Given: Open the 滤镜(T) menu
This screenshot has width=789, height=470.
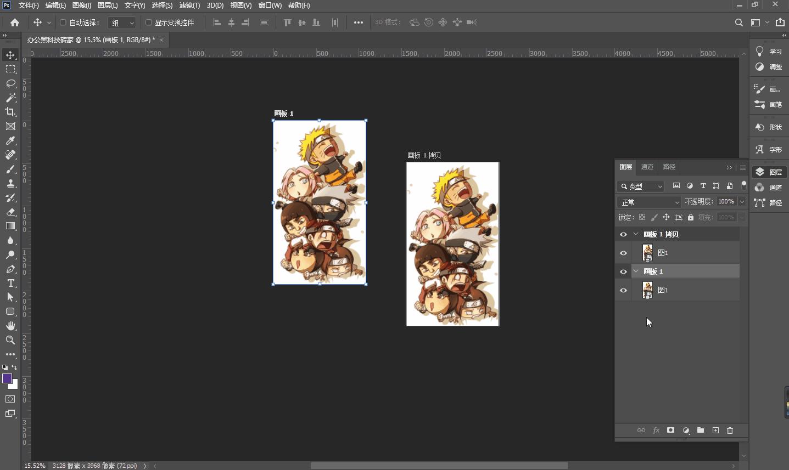Looking at the screenshot, I should tap(189, 5).
